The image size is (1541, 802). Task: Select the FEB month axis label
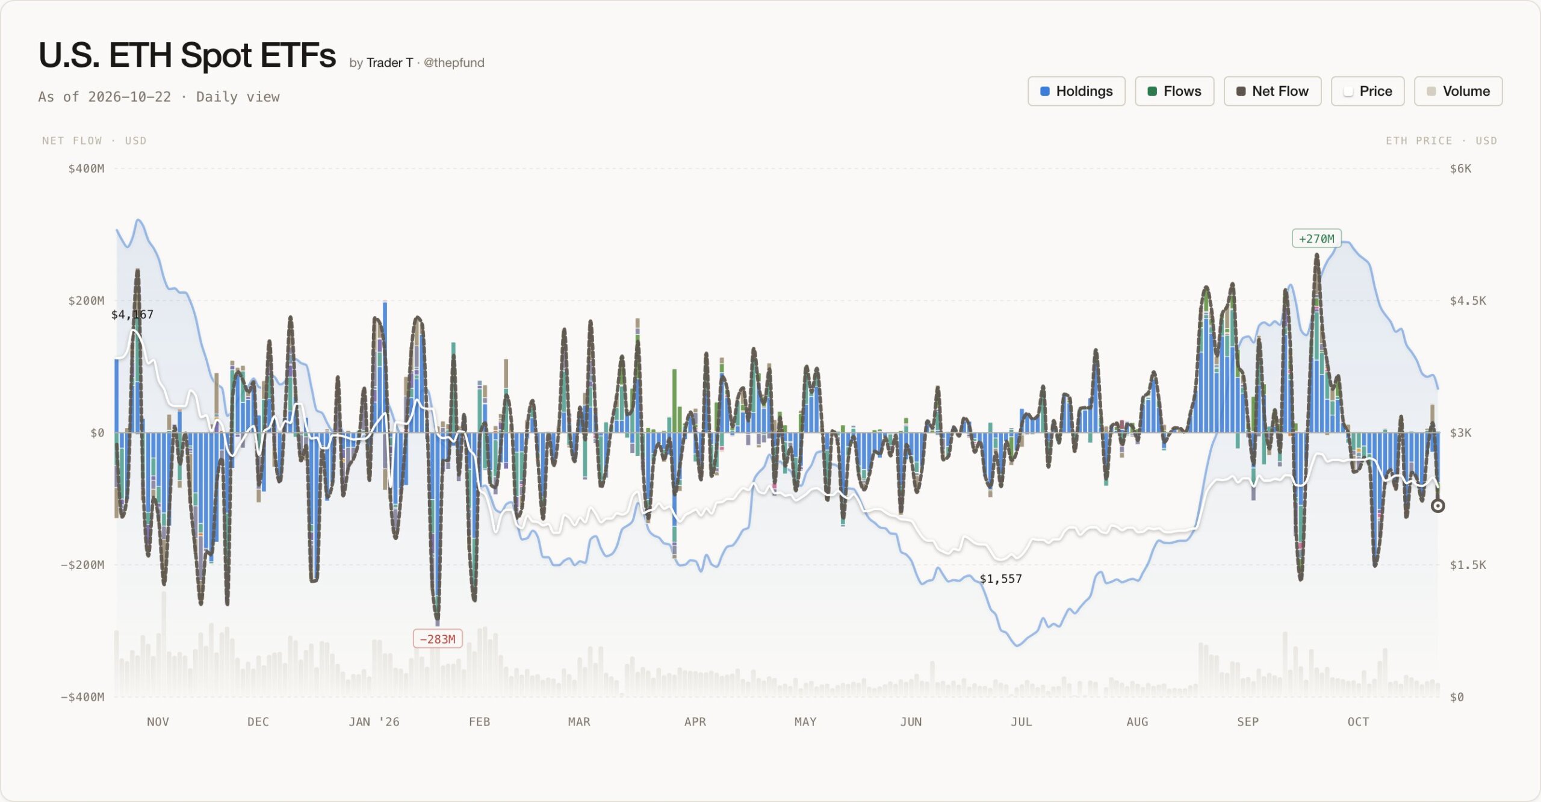(479, 721)
